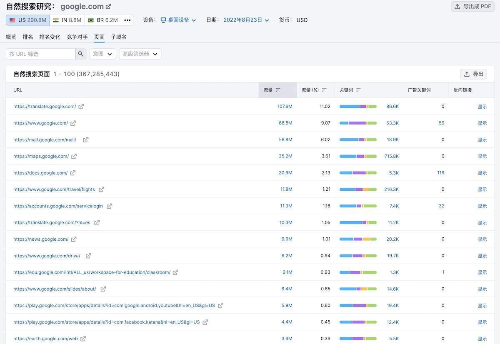Expand the 意图 filter dropdown
The image size is (500, 344).
pos(103,54)
